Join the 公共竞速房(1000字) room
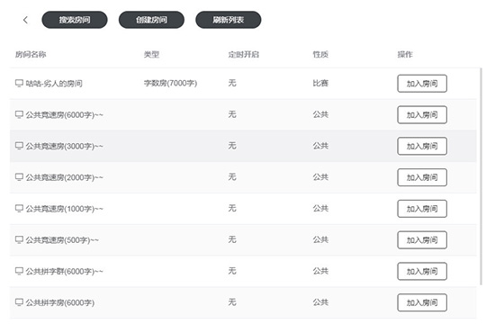 point(422,209)
